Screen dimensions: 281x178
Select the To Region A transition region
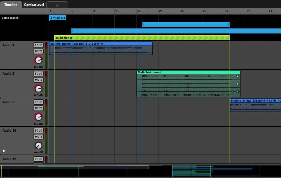(x=142, y=38)
